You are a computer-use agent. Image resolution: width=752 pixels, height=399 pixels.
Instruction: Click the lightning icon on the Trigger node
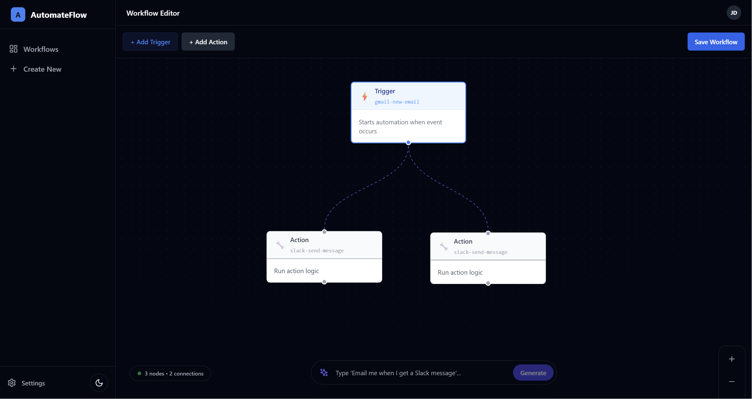point(364,96)
